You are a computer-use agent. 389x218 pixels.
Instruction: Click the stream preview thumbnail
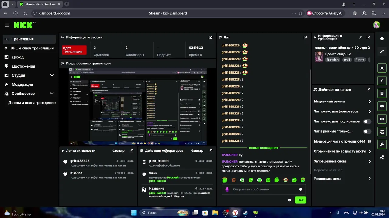tap(138, 107)
